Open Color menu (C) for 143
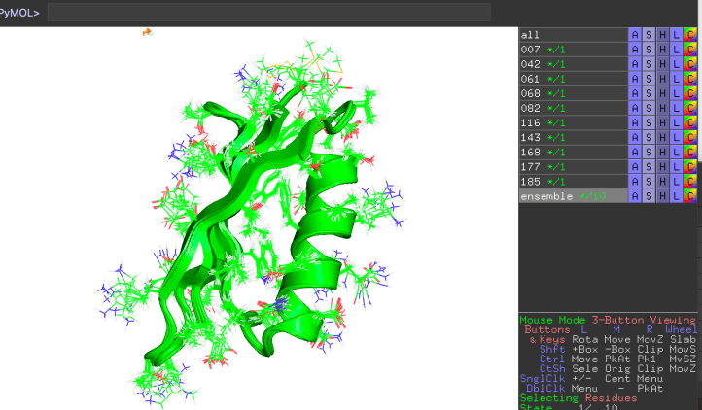Viewport: 702px width, 410px height. point(690,137)
